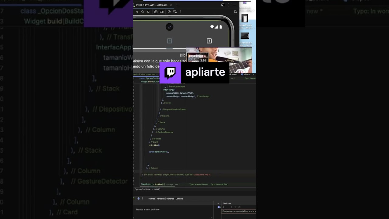Close the Frames not available pane

(212, 217)
